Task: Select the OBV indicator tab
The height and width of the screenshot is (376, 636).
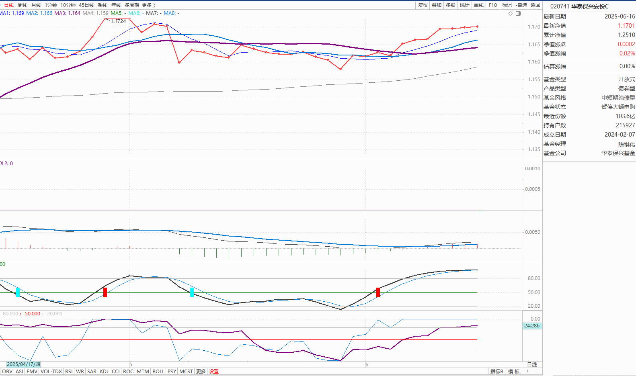Action: coord(7,372)
